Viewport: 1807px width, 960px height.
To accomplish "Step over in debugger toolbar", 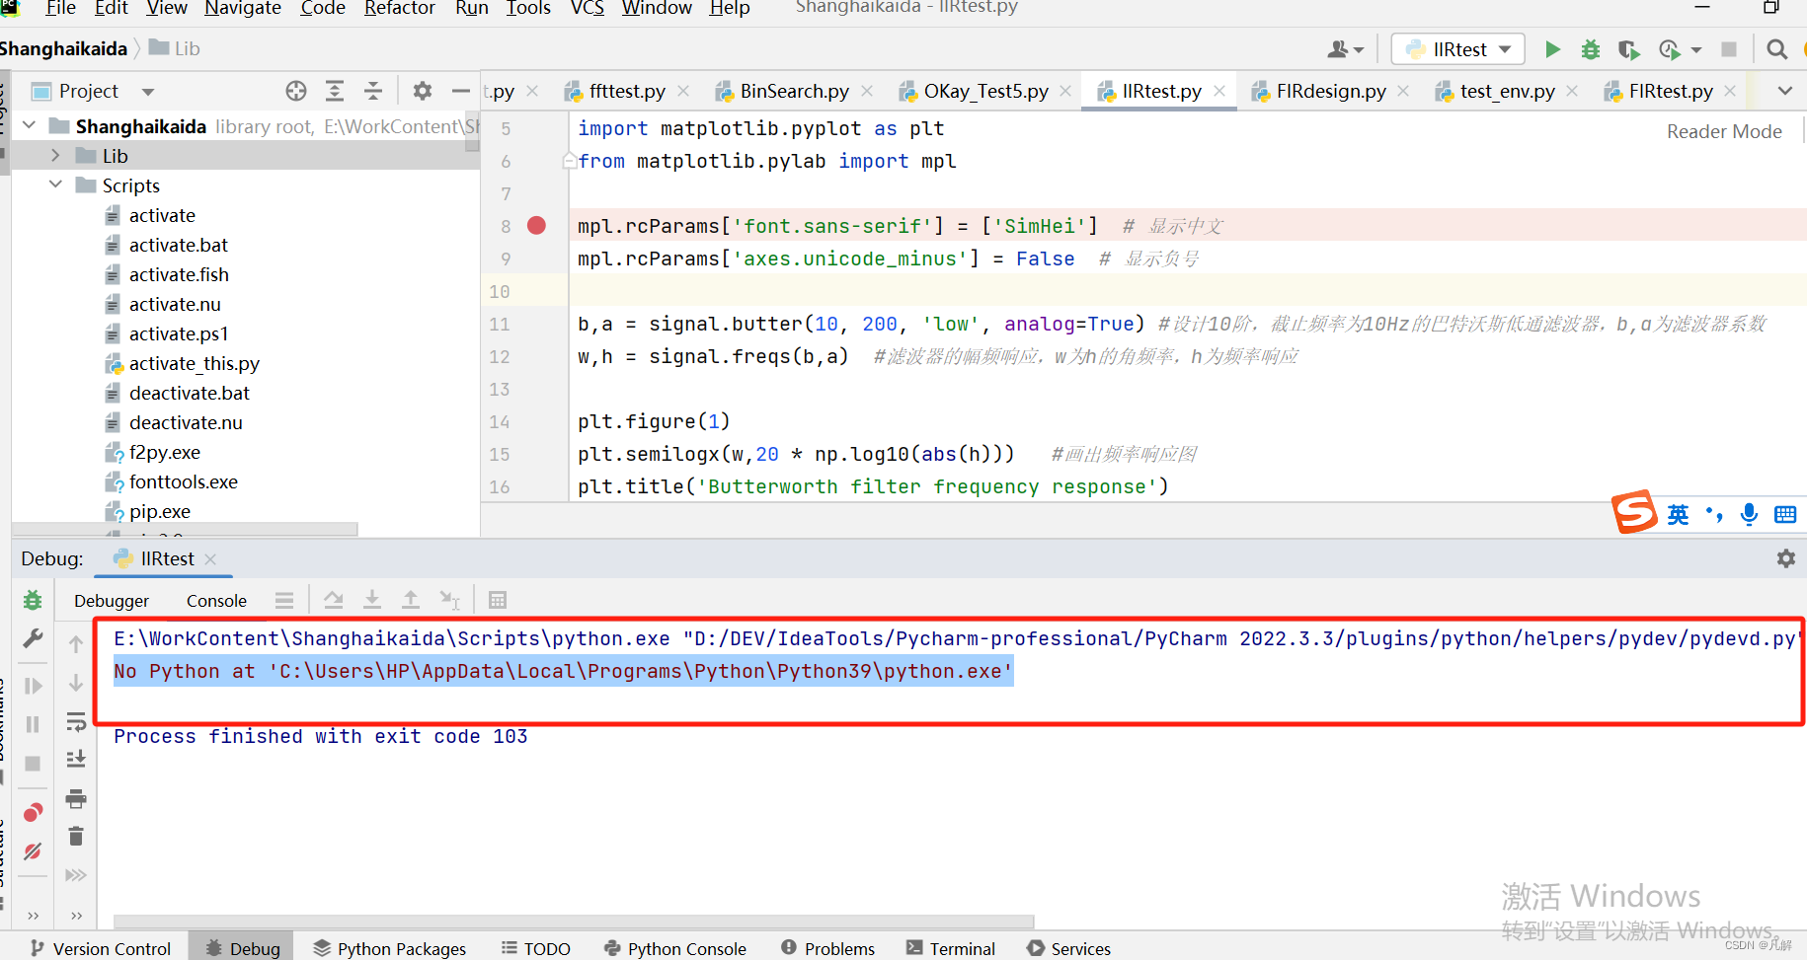I will (334, 600).
